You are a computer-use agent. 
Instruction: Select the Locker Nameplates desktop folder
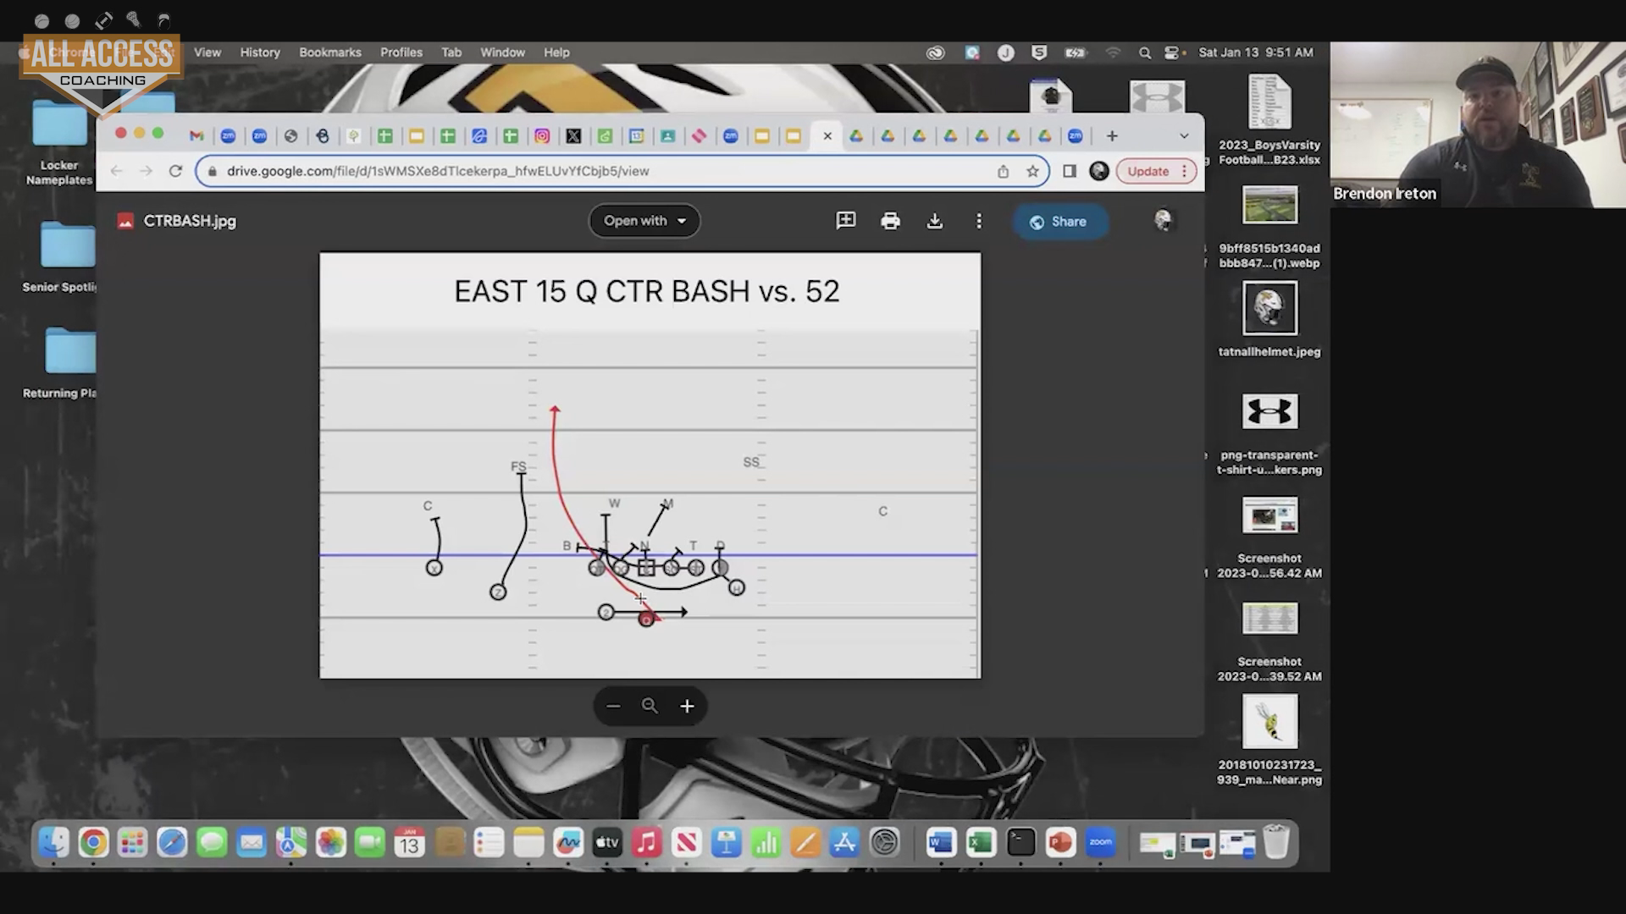click(59, 142)
